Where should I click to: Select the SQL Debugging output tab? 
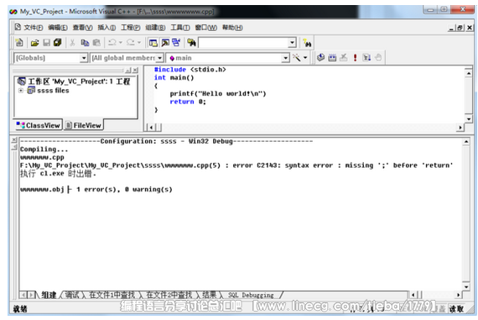tap(251, 295)
